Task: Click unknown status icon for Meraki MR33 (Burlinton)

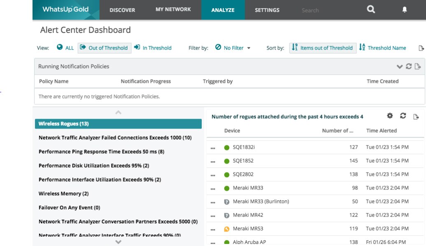Action: coord(227,202)
